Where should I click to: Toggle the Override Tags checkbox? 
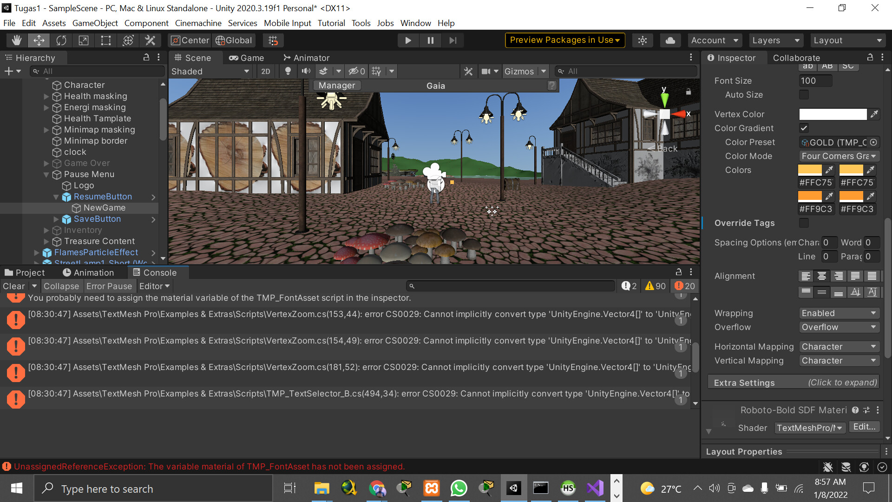pos(804,223)
